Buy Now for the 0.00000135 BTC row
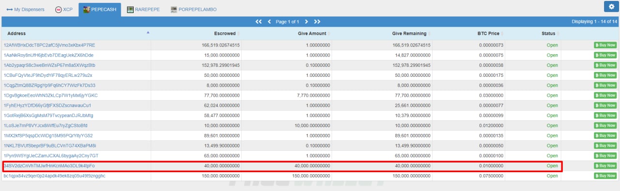The image size is (620, 191). pos(605,135)
